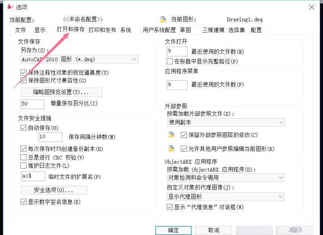Disable 自动保存 checkbox
This screenshot has height=235, width=323.
(x=23, y=128)
